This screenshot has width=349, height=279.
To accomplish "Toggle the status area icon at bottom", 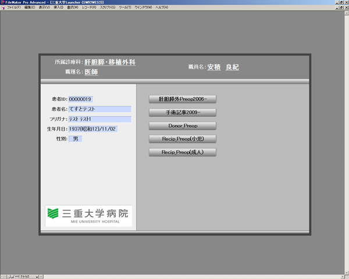I will (17, 277).
